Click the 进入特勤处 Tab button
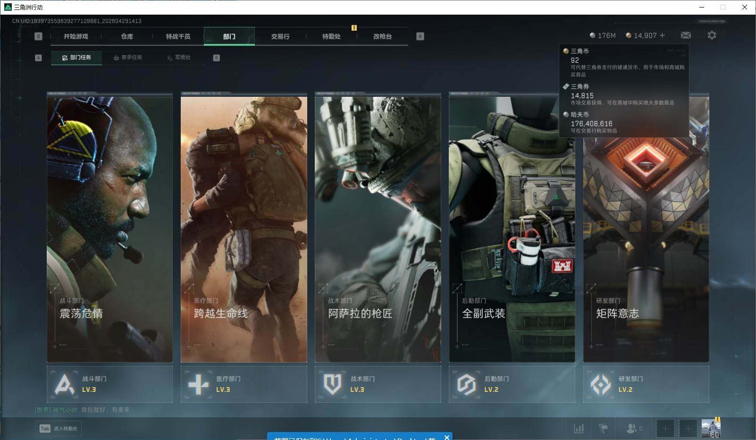 point(59,428)
